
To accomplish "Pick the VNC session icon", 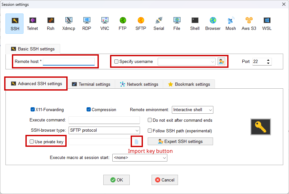I will click(105, 23).
